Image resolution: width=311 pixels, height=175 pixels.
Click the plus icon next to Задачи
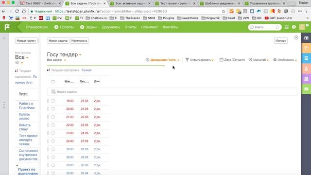[x=82, y=27]
